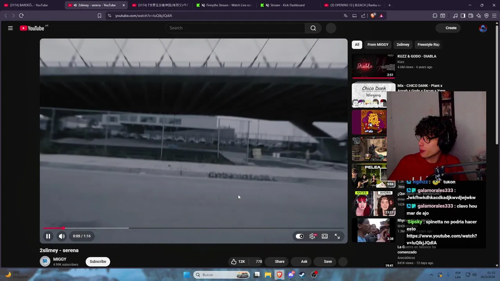Open the KUZZ & GODO - DIABLA thumbnail
500x281 pixels.
pos(373,66)
